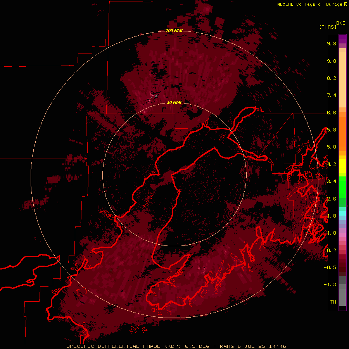Click the 5.8 value on the color scale
Screen dimensions: 349x349
click(x=332, y=130)
